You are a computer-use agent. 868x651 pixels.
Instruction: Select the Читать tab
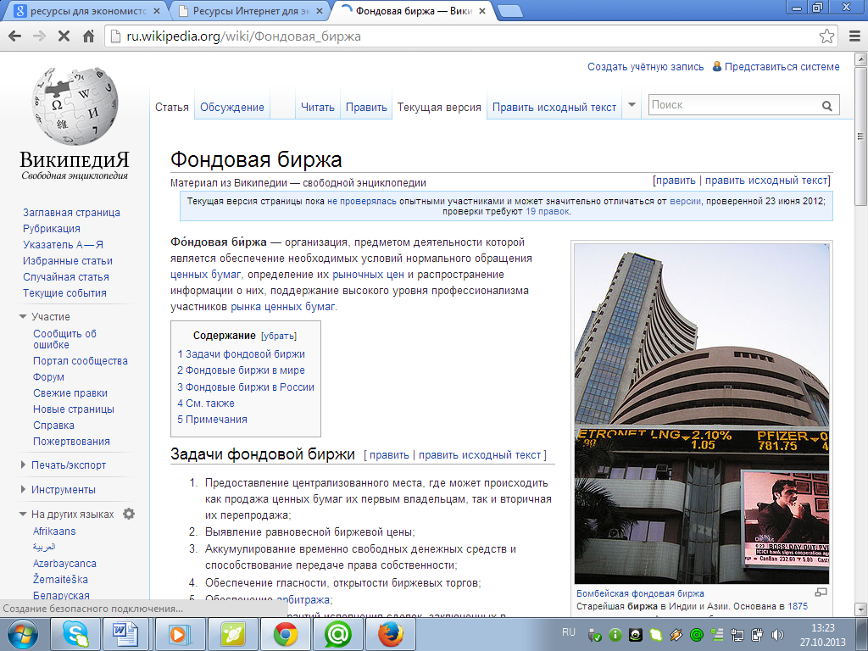[x=317, y=108]
